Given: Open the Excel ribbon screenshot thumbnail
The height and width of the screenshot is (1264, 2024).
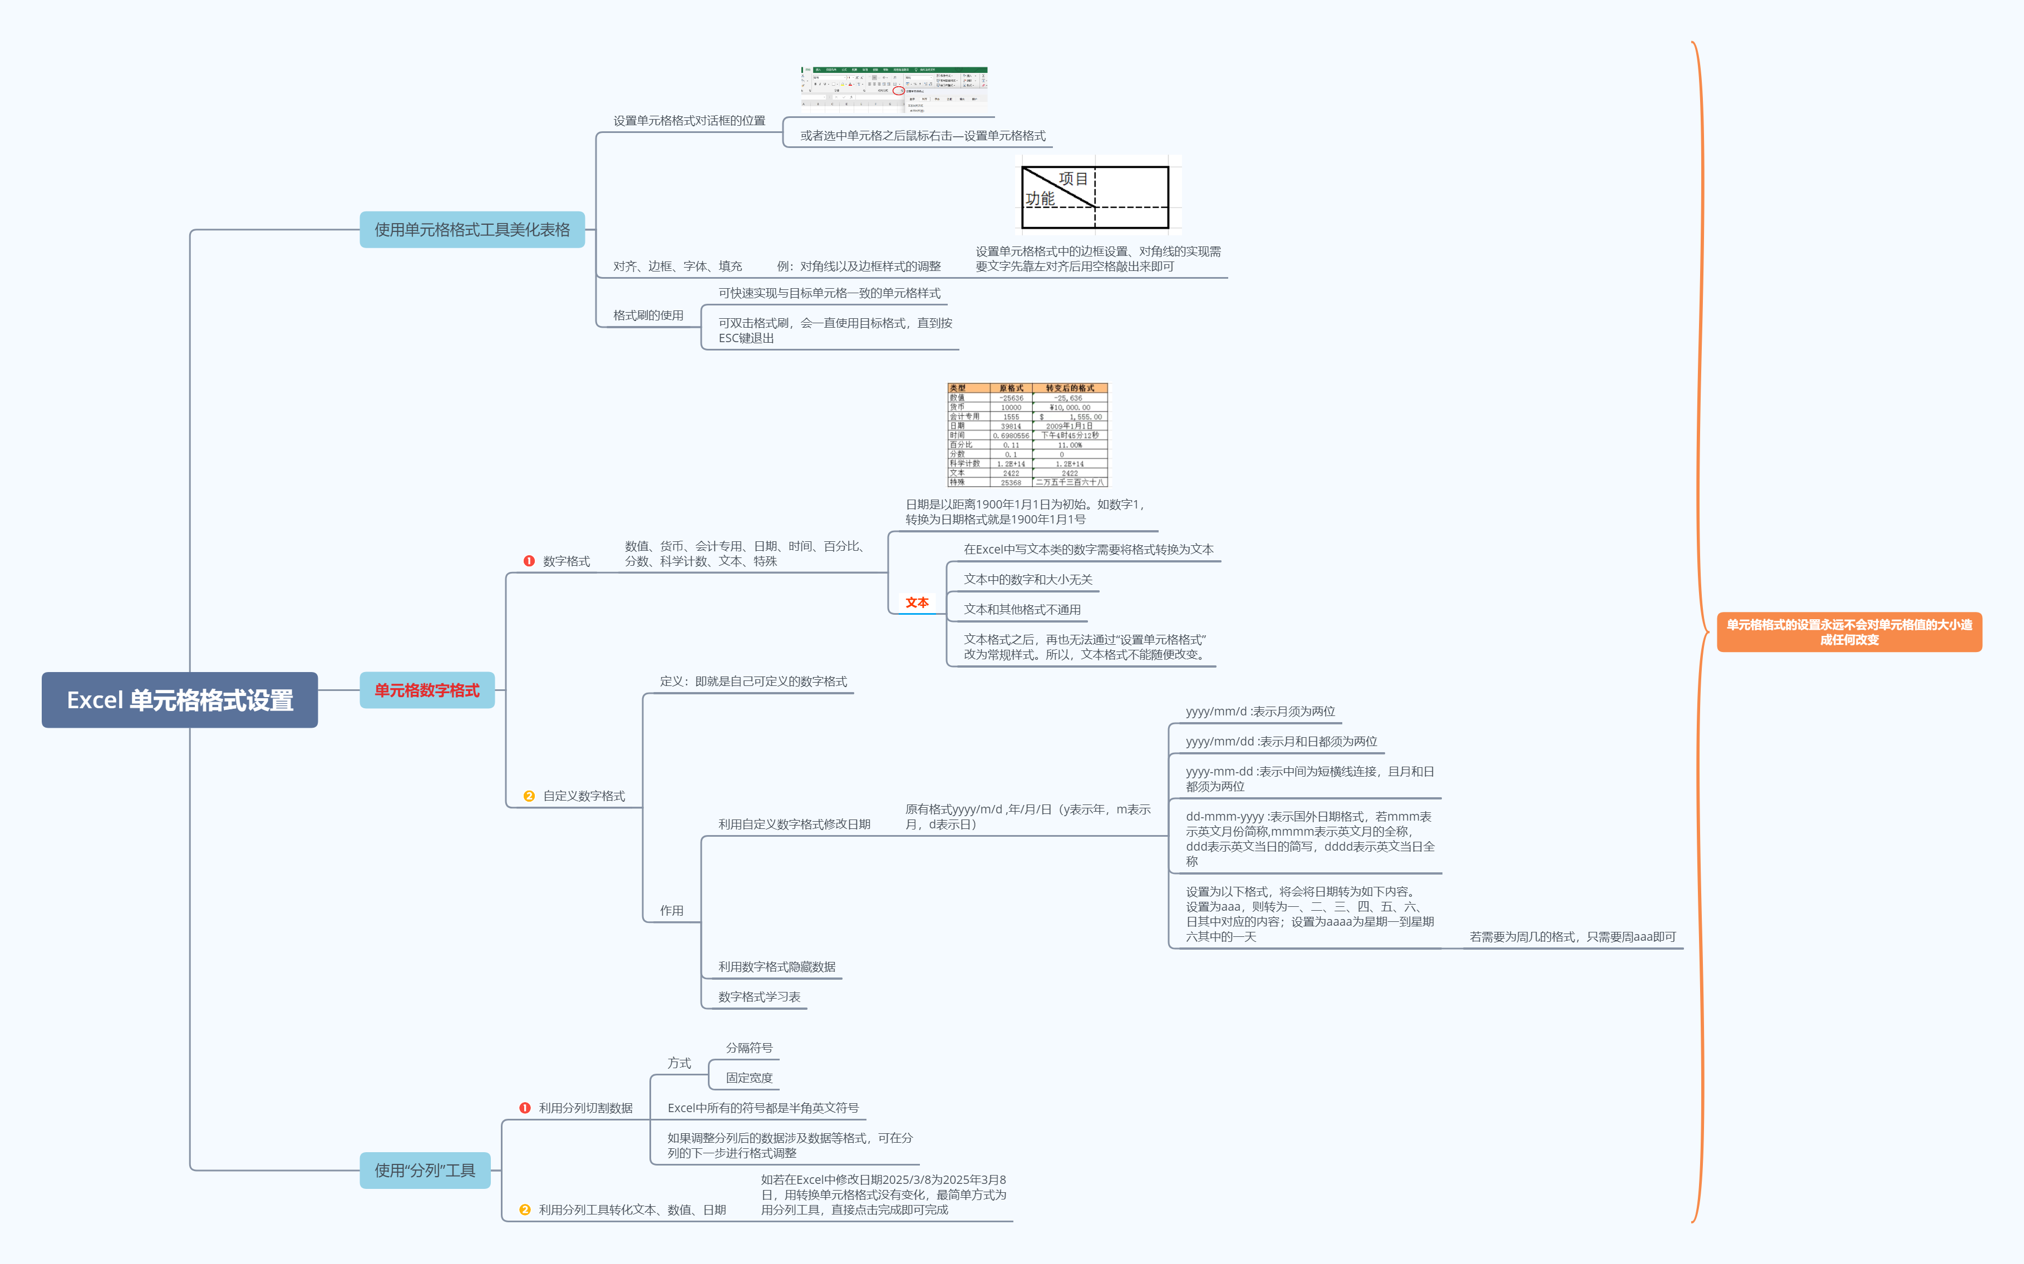Looking at the screenshot, I should click(x=894, y=88).
